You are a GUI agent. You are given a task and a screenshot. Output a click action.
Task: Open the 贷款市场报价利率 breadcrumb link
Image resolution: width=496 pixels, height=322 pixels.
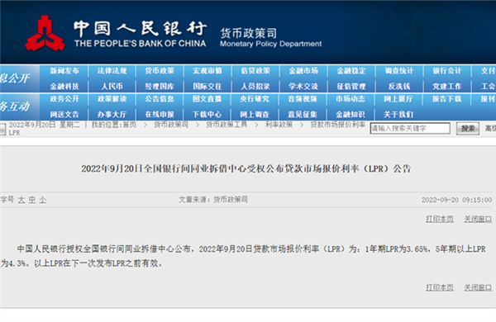[338, 125]
